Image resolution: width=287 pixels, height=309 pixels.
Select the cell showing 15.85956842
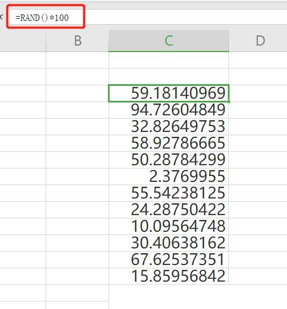click(169, 276)
